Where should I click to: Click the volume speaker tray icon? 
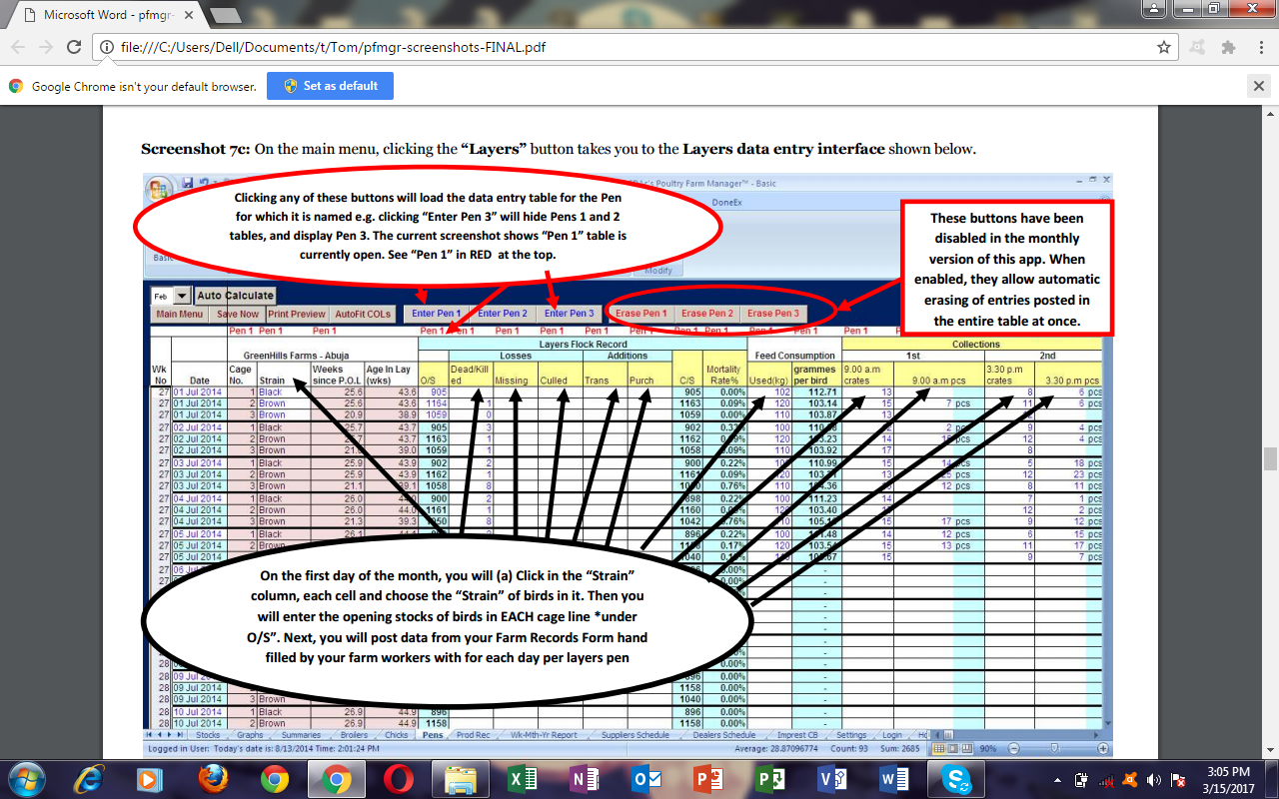click(x=1153, y=779)
